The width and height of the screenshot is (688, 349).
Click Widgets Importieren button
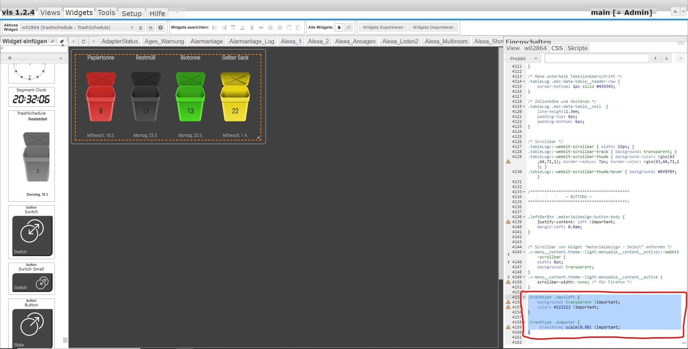click(433, 27)
